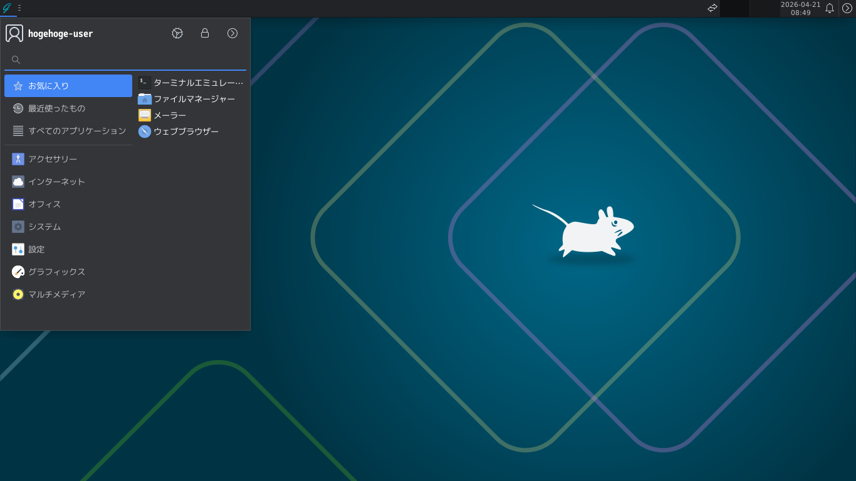This screenshot has width=856, height=481.
Task: Open the オフィス category
Action: click(68, 204)
